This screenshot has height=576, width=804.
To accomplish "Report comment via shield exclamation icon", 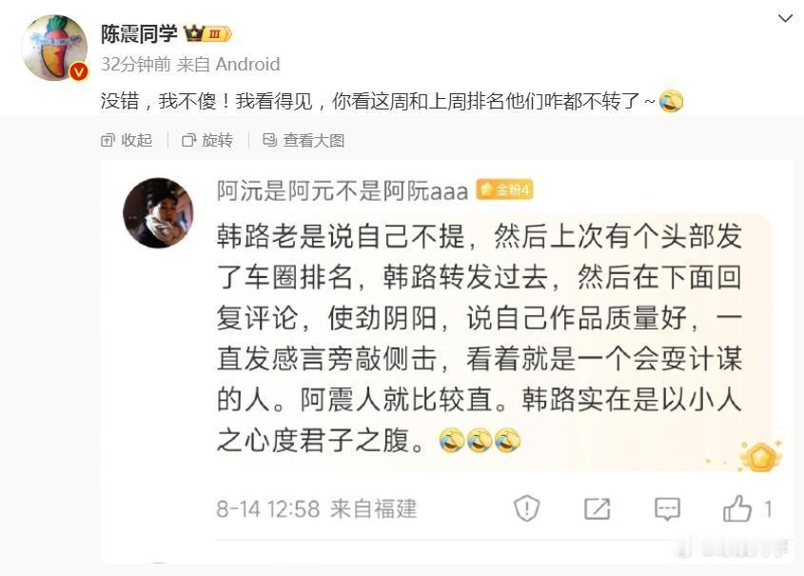I will (526, 508).
